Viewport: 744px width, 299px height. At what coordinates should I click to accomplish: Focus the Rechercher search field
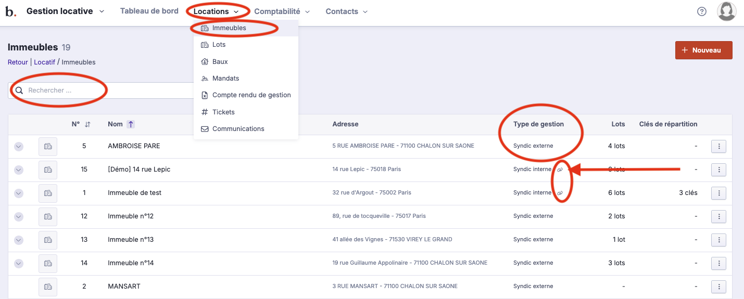click(x=104, y=90)
